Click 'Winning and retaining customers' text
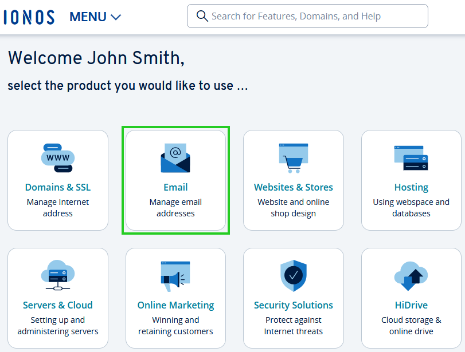 175,325
